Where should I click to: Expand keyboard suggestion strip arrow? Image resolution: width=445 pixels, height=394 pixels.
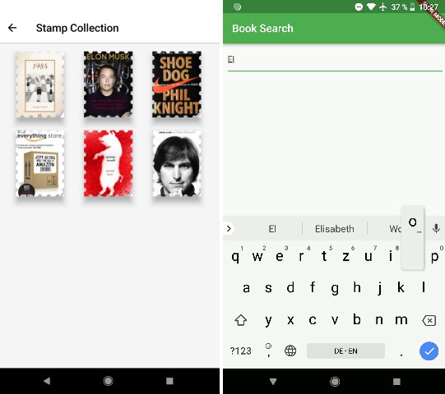coord(229,228)
